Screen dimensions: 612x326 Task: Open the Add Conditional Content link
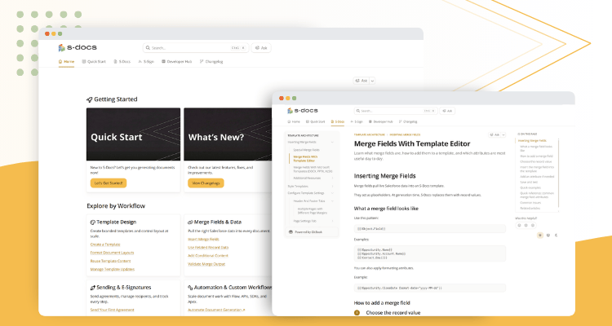click(x=208, y=256)
